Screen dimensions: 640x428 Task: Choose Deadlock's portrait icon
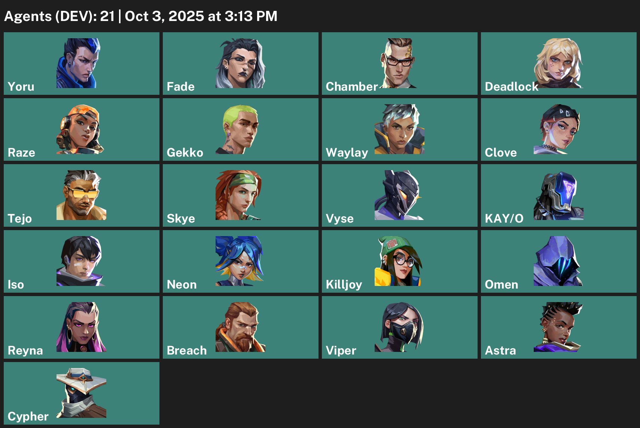558,63
